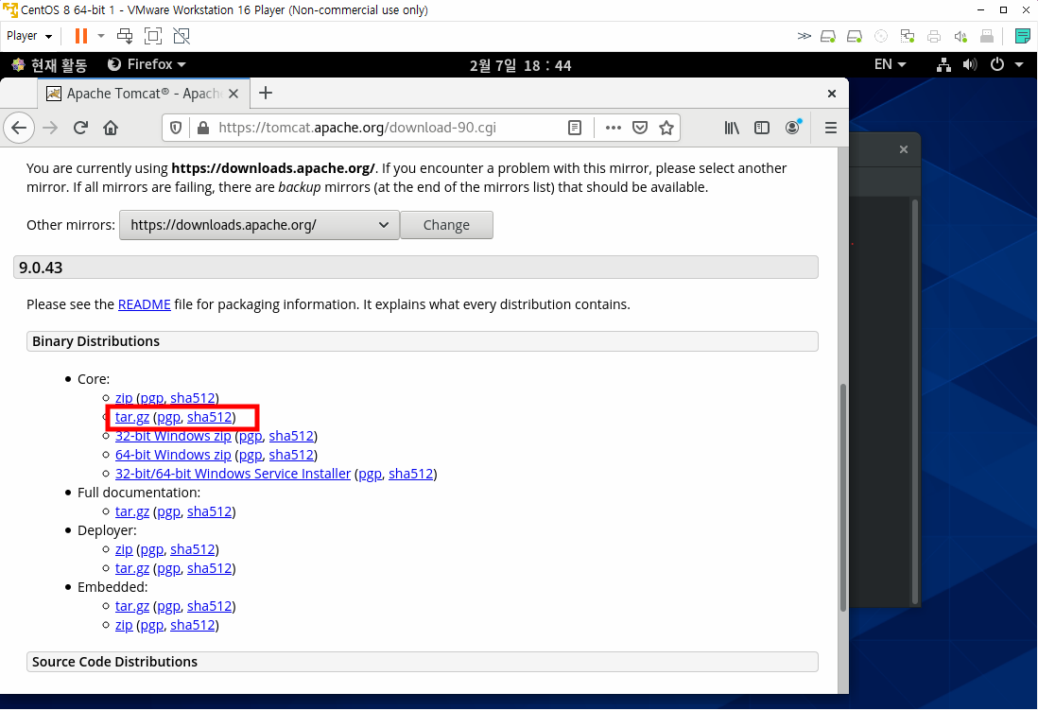Viewport: 1038px width, 710px height.
Task: Save page to Pocket
Action: [x=639, y=128]
